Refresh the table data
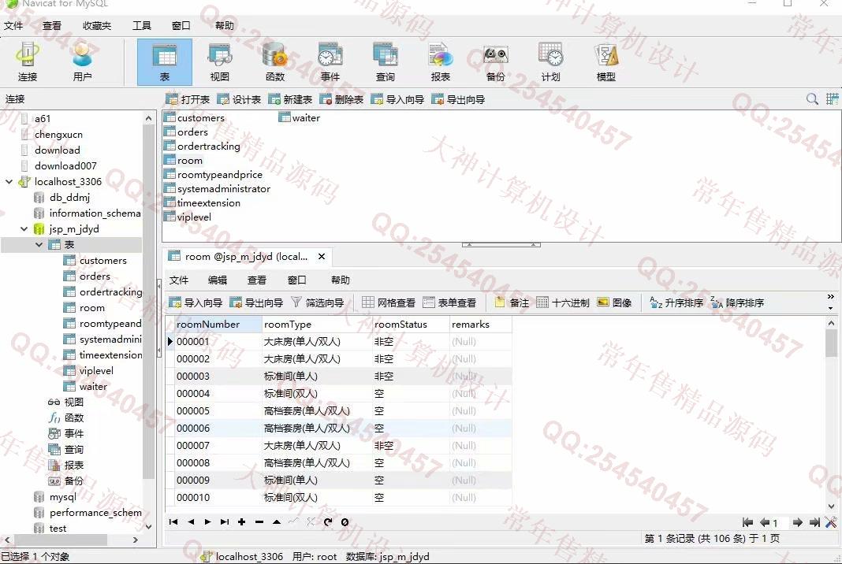 tap(327, 521)
